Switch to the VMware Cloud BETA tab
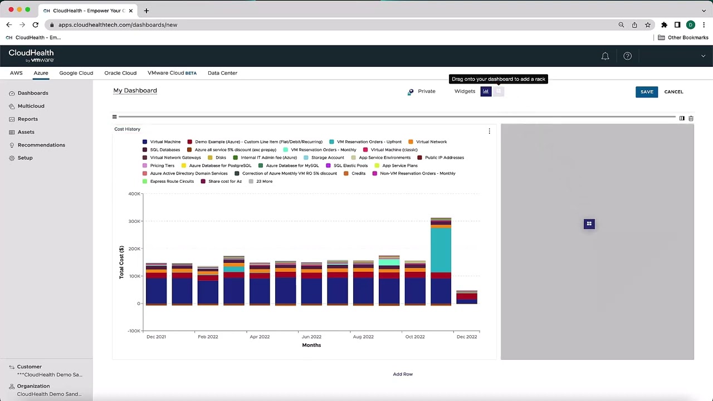Viewport: 713px width, 401px height. (172, 73)
